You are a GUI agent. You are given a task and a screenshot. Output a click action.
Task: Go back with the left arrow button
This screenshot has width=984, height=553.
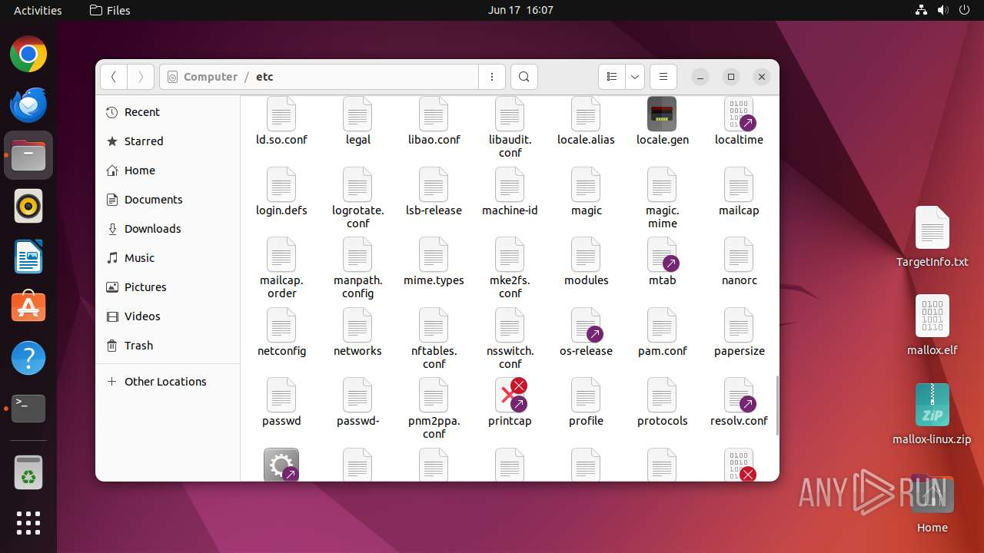114,77
